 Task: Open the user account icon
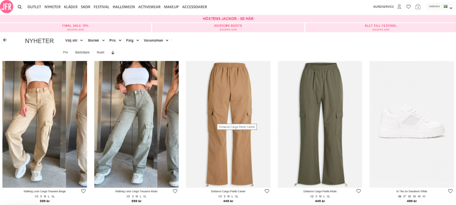[399, 7]
